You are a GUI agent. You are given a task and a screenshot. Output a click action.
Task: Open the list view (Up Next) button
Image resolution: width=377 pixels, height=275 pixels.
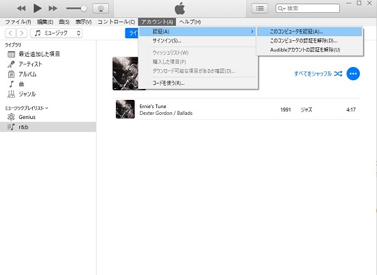[x=260, y=8]
